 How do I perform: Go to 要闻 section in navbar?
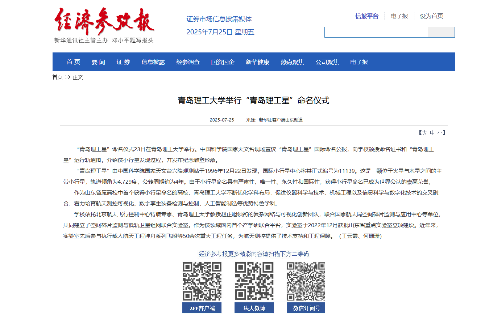click(x=98, y=62)
